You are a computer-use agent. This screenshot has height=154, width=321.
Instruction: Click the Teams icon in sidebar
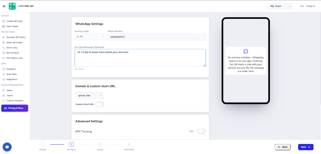pos(3,95)
